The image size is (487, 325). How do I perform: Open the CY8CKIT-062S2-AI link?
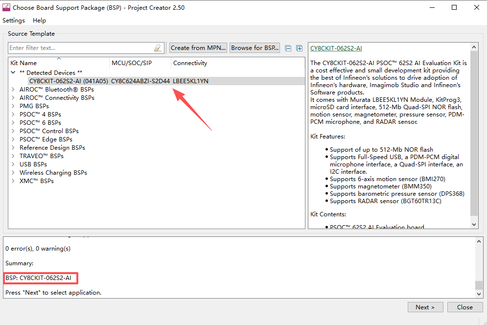[x=336, y=48]
